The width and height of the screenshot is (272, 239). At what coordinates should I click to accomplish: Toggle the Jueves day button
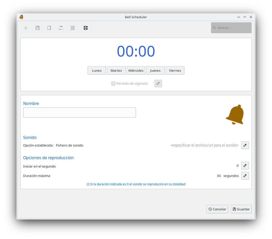click(155, 70)
